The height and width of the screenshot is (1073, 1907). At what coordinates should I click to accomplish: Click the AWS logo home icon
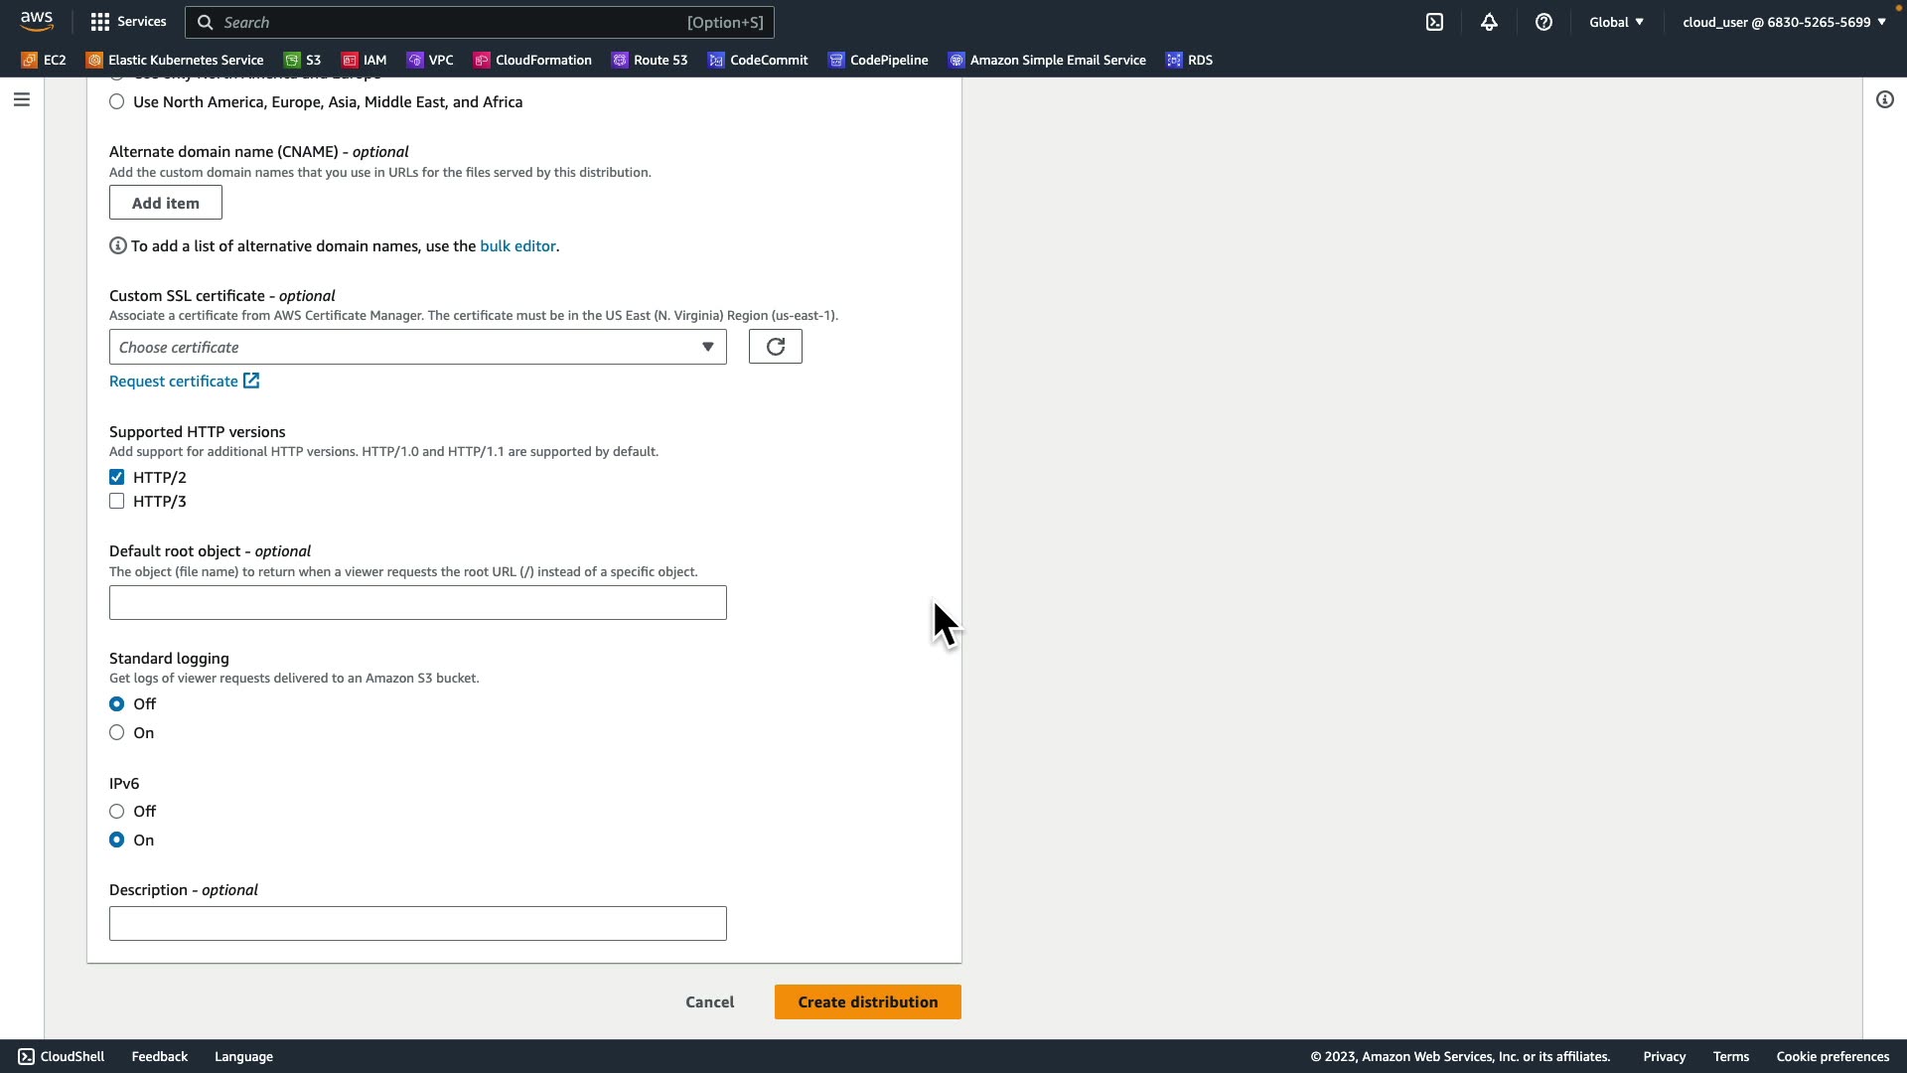click(37, 21)
